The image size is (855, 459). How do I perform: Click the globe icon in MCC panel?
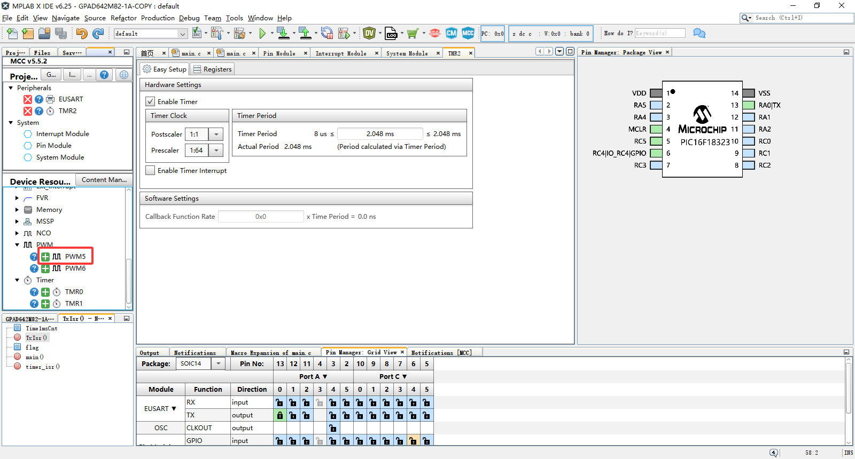[x=124, y=75]
